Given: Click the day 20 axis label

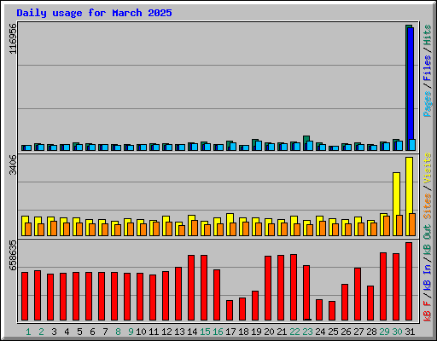Looking at the screenshot, I should coord(269,332).
